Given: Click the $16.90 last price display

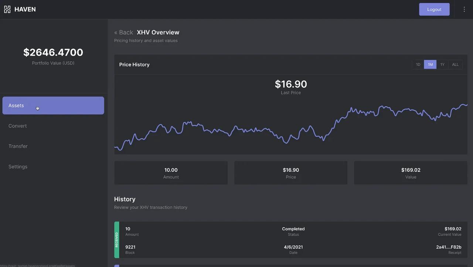Looking at the screenshot, I should [291, 83].
